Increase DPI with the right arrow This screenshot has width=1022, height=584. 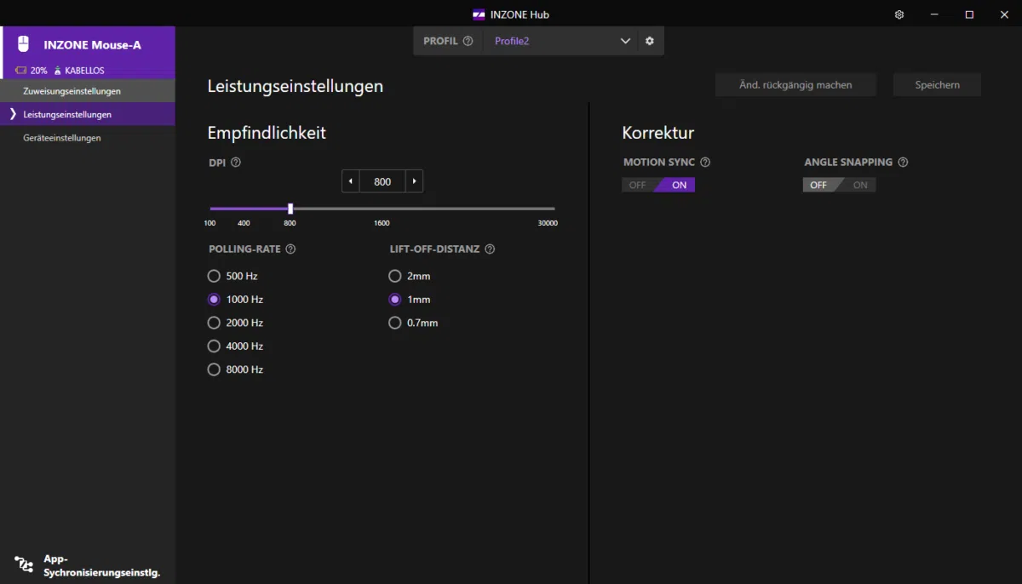click(x=414, y=181)
